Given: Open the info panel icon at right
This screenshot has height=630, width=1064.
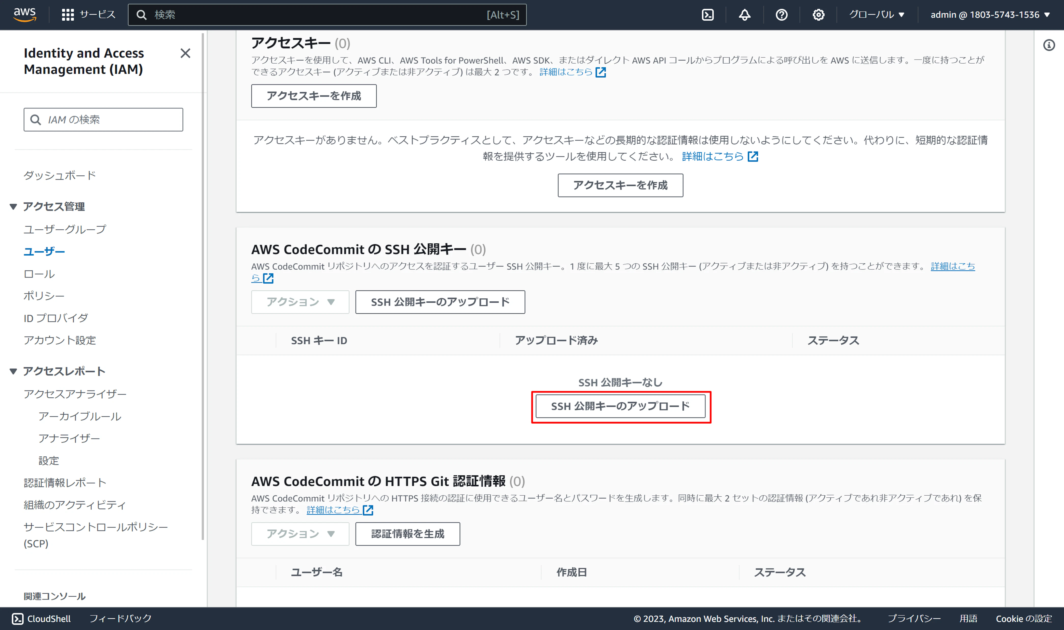Looking at the screenshot, I should point(1049,45).
